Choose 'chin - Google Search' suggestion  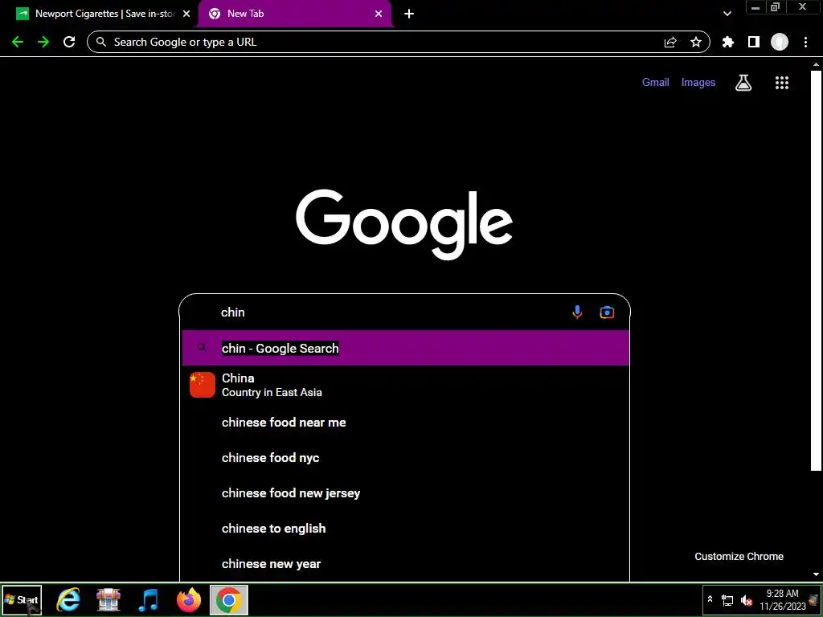coord(405,348)
